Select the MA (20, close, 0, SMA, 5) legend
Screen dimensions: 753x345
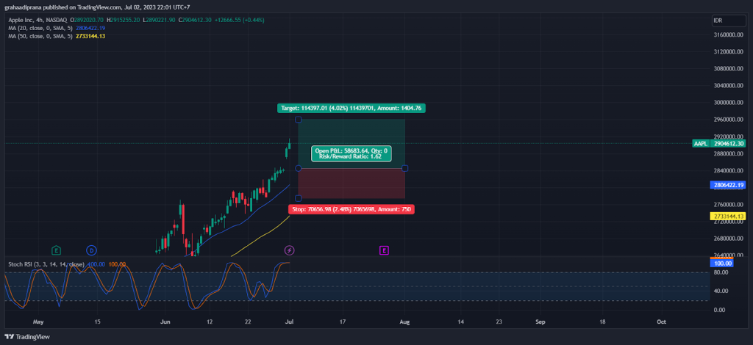click(x=41, y=29)
